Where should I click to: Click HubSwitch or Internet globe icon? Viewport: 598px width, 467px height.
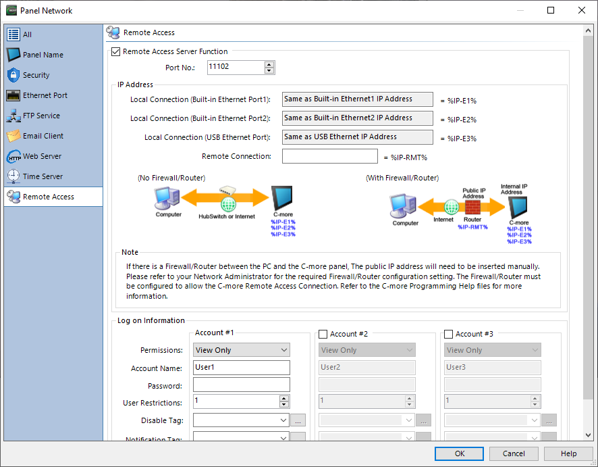coord(228,204)
